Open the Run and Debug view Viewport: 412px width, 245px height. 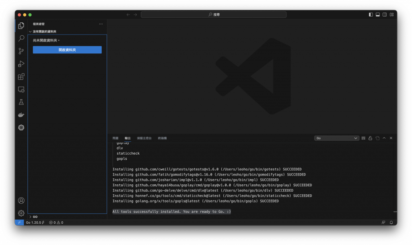tap(21, 64)
